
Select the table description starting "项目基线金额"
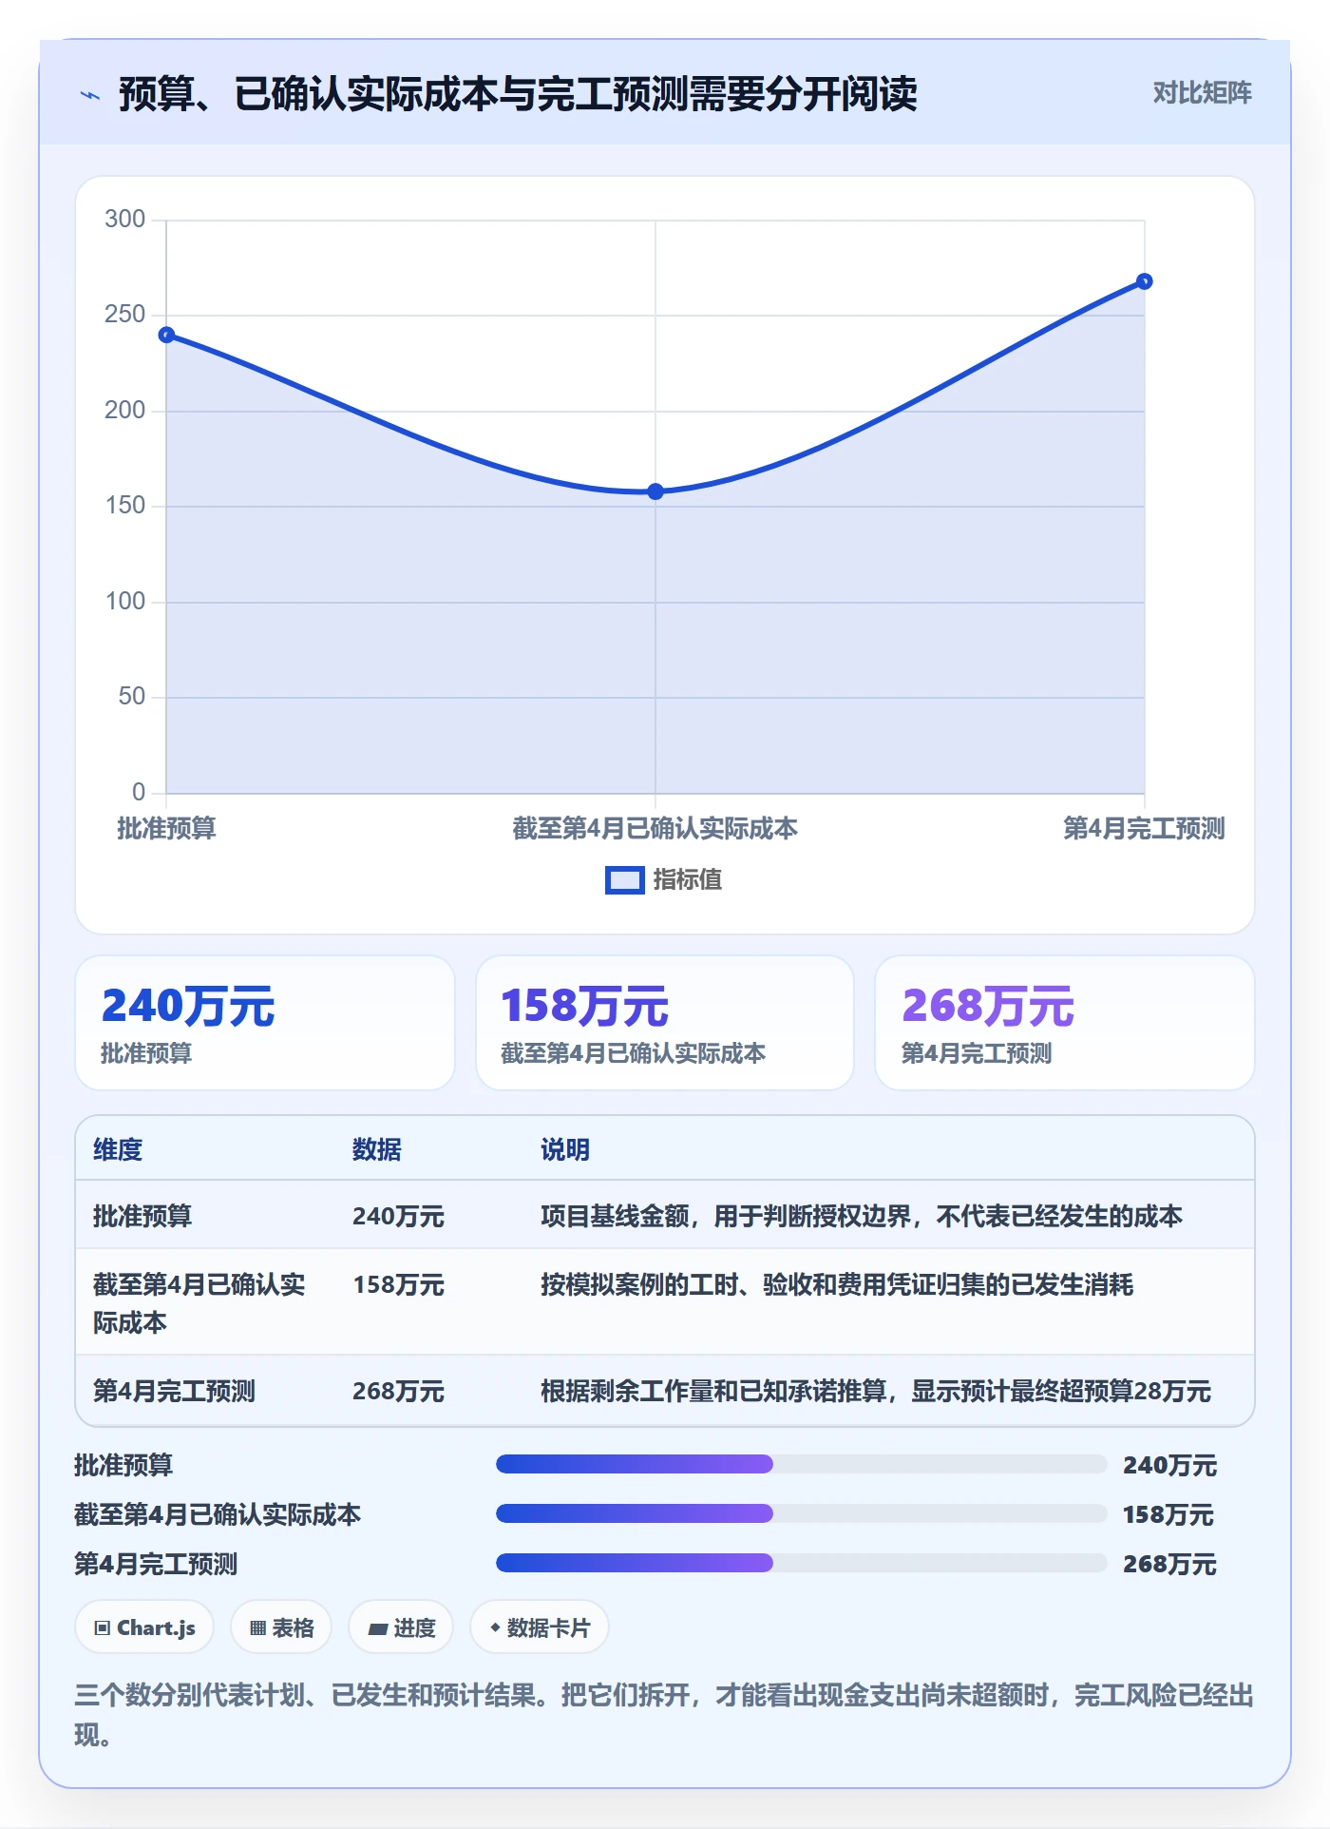coord(862,1216)
